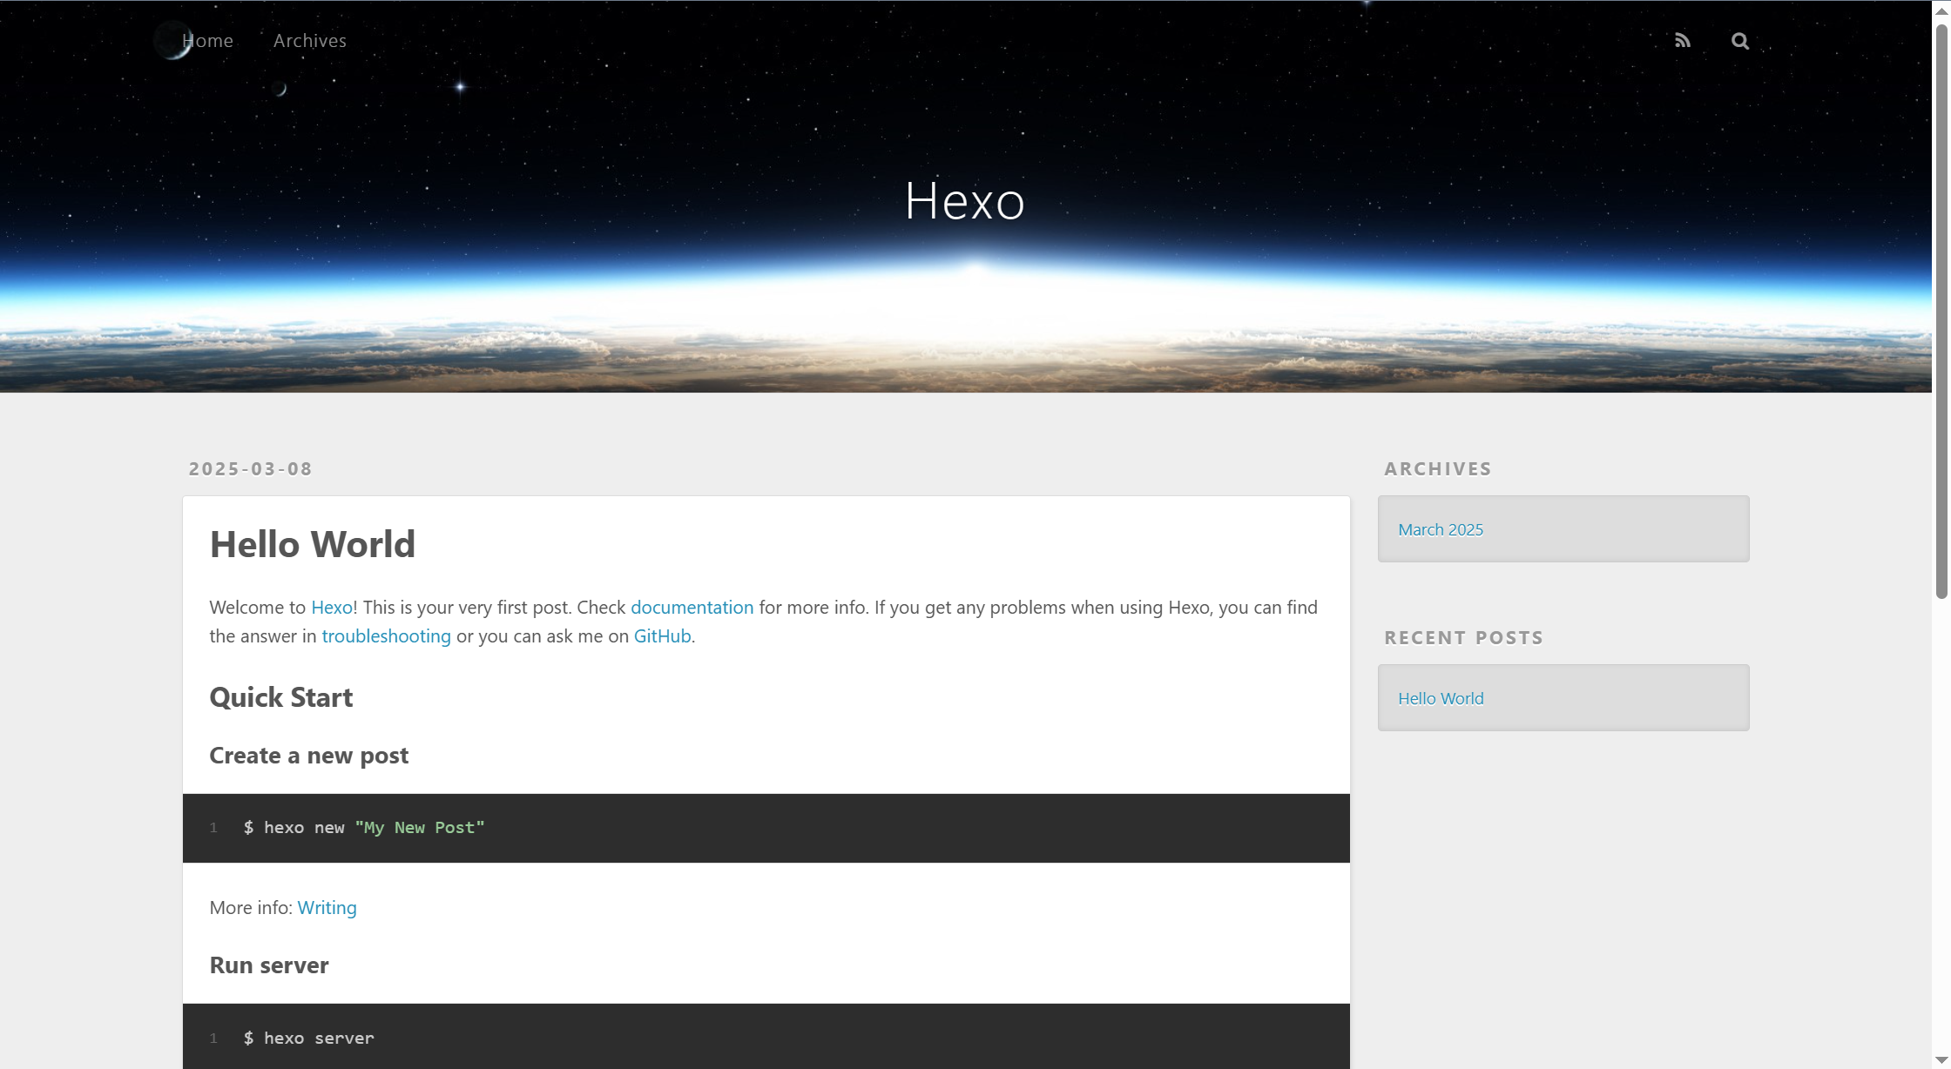
Task: Click the Quick Start heading
Action: pos(280,697)
